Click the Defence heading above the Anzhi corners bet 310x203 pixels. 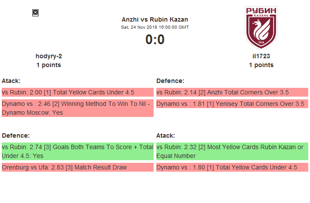(170, 81)
